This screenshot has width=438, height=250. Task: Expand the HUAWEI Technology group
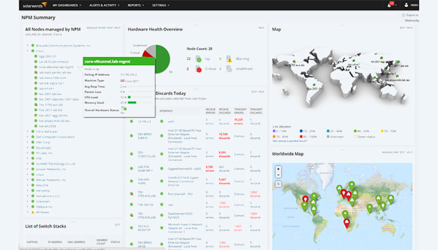point(28,164)
